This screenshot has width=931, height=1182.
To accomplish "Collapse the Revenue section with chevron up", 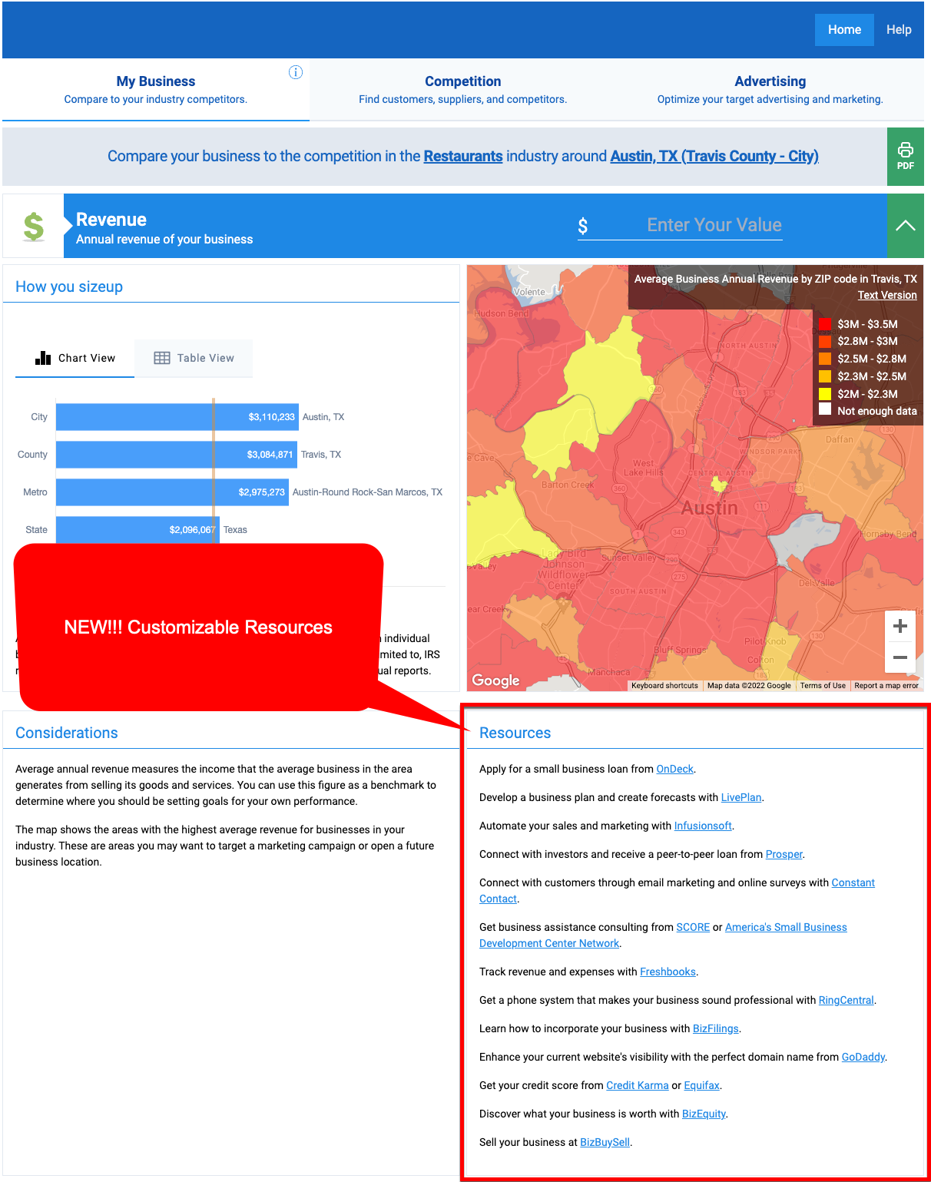I will tap(905, 225).
